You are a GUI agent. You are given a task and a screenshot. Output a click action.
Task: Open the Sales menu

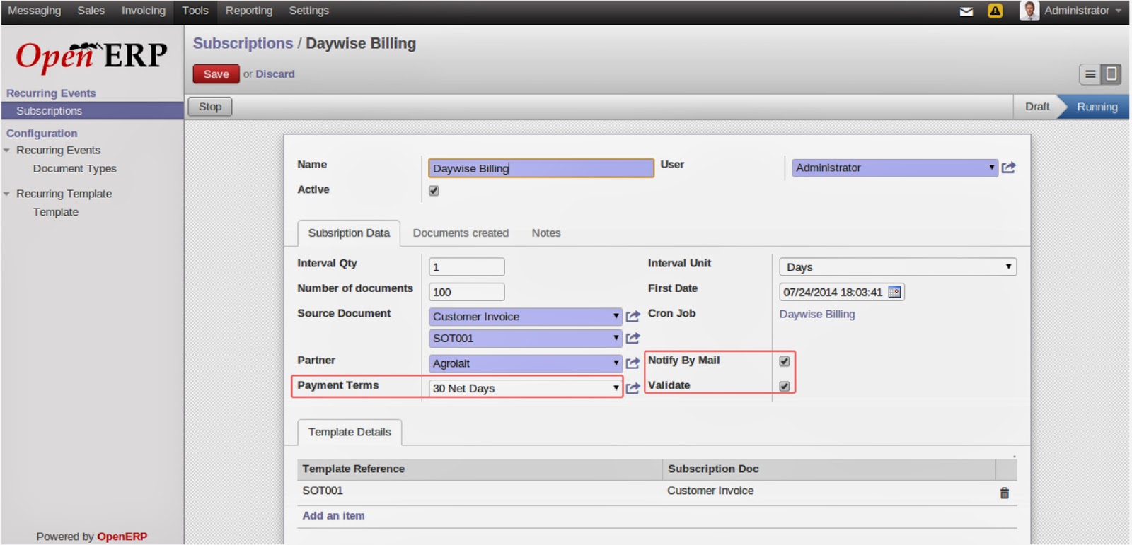[x=91, y=11]
